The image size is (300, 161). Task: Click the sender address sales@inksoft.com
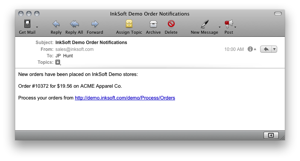pos(74,49)
